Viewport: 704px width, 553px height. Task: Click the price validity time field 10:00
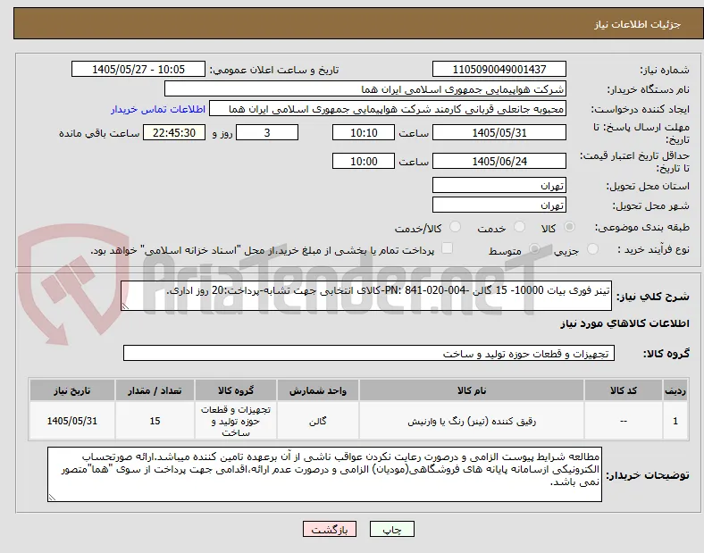click(x=364, y=161)
